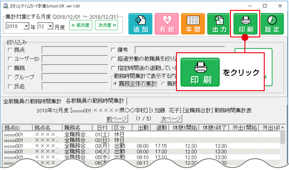Open the 年間 yearly view
This screenshot has width=289, height=170.
193,24
